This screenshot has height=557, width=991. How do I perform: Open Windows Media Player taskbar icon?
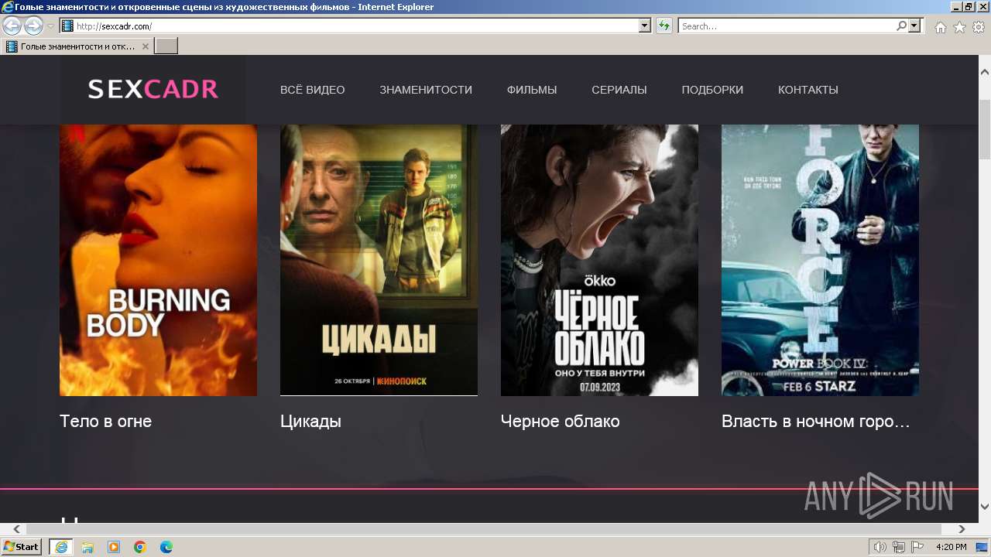click(x=114, y=547)
